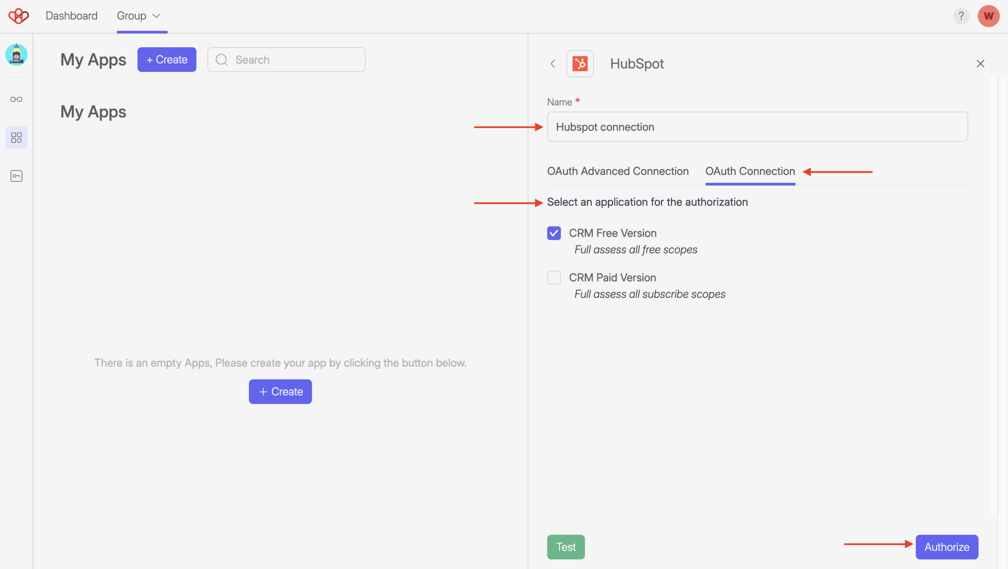
Task: Select the My Apps grid icon
Action: (x=16, y=138)
